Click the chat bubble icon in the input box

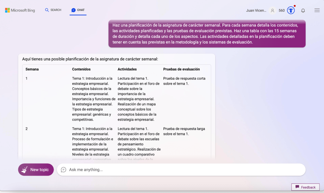(64, 170)
